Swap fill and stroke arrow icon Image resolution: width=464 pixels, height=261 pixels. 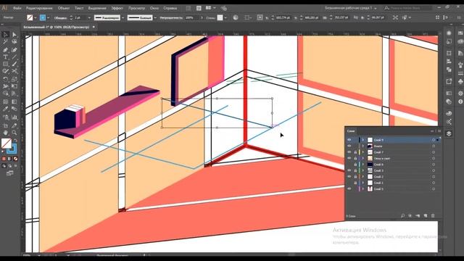[x=16, y=141]
